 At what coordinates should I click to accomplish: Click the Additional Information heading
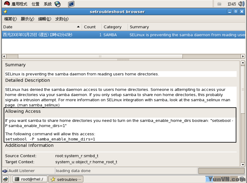pos(29,145)
